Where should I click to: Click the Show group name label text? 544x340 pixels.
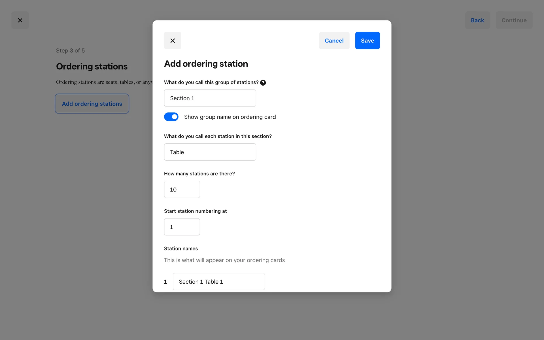(230, 117)
